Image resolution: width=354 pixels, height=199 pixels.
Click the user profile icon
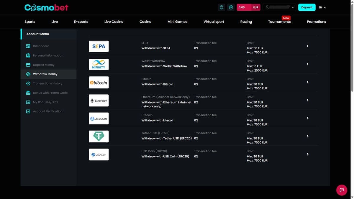pos(267,7)
